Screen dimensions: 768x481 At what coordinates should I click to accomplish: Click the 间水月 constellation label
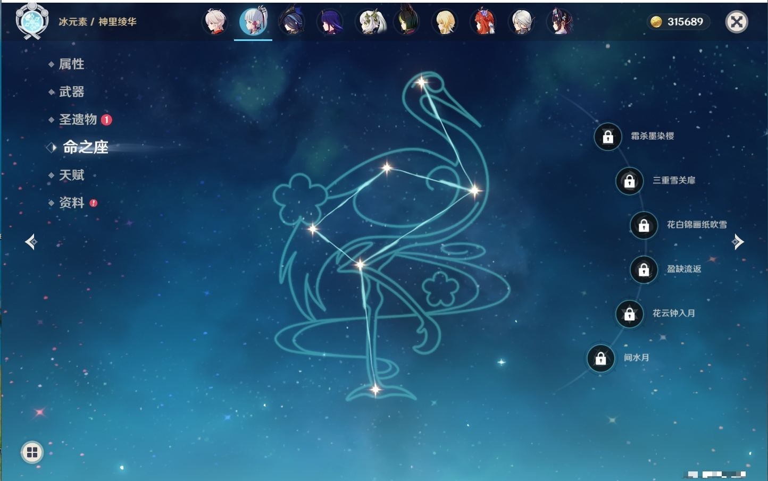click(x=637, y=358)
